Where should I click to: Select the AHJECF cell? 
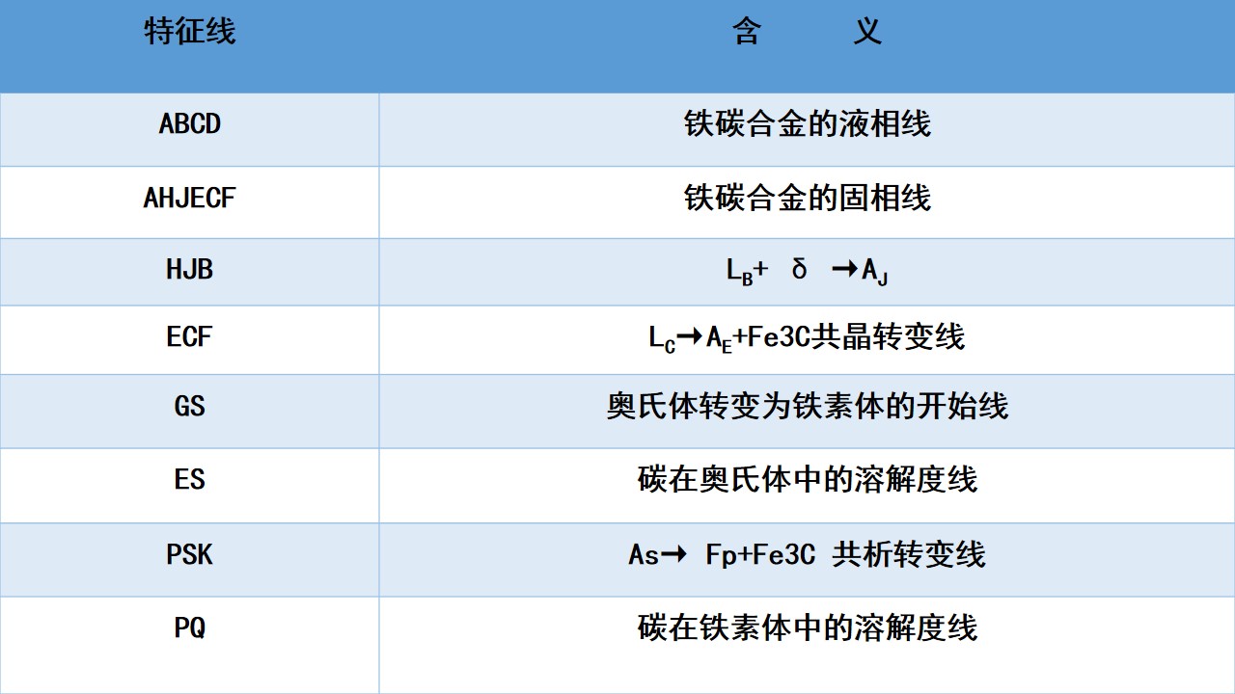click(189, 198)
